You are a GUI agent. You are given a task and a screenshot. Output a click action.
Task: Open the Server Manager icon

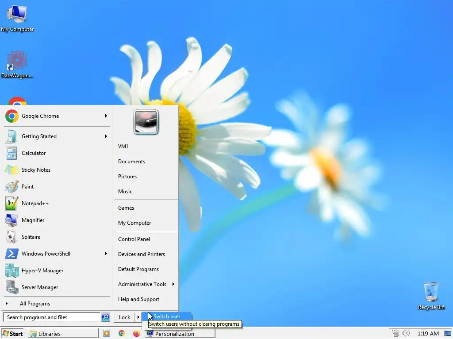click(x=12, y=287)
